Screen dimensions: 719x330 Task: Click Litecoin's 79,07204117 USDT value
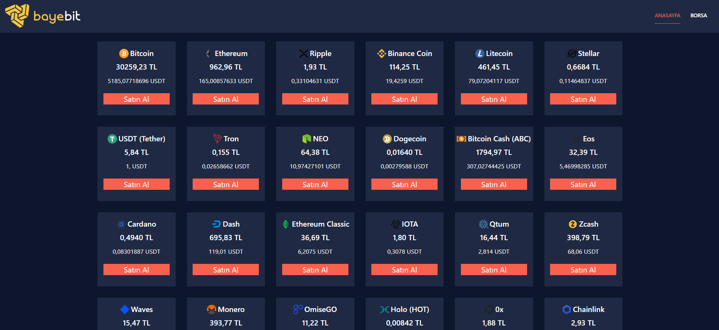[x=494, y=81]
